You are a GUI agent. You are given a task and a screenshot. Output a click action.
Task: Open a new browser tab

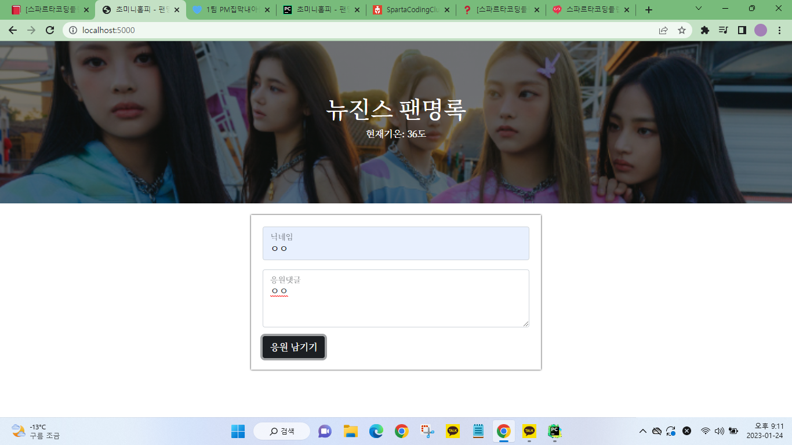pyautogui.click(x=649, y=10)
